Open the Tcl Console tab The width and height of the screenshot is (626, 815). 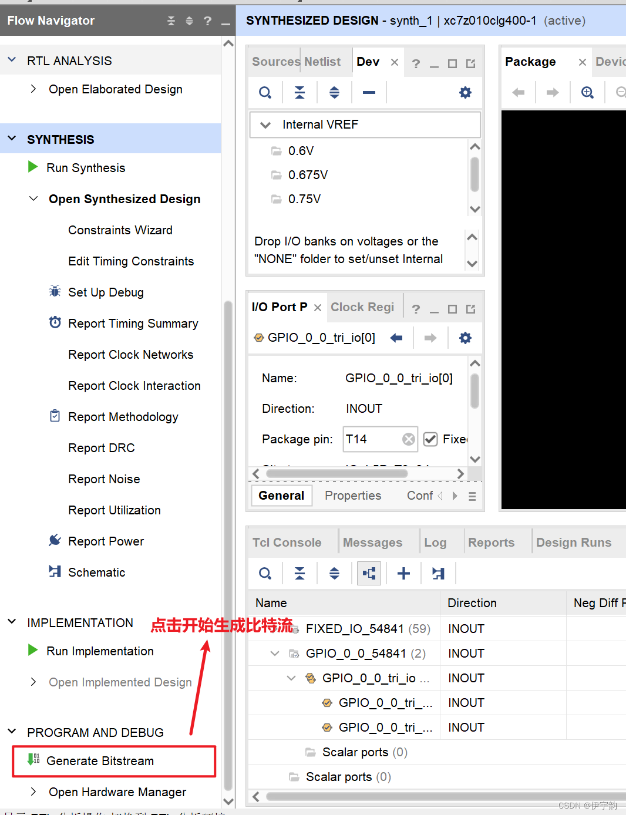tap(287, 543)
